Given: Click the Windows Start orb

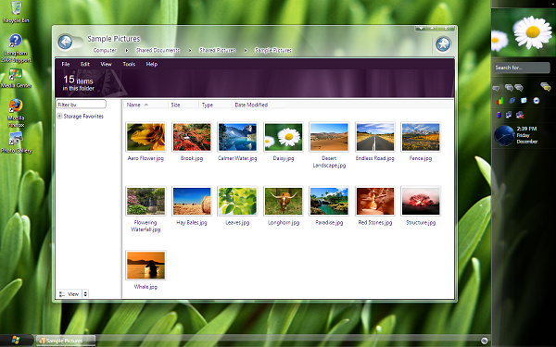Looking at the screenshot, I should click(x=16, y=341).
